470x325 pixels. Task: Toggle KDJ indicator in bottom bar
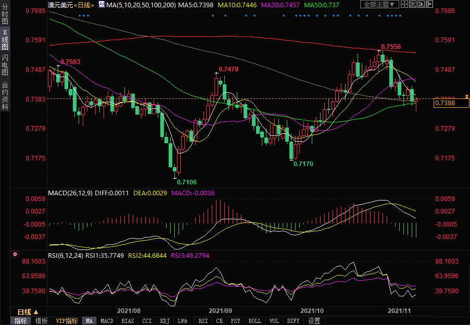[x=164, y=321]
